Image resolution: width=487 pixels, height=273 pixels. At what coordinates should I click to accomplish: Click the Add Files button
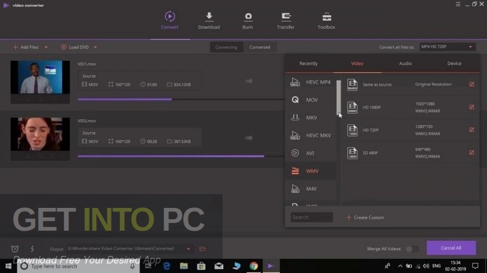point(26,47)
